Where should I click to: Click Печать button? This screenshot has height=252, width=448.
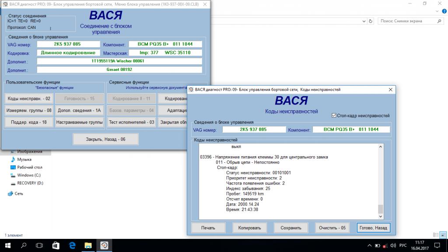[208, 227]
